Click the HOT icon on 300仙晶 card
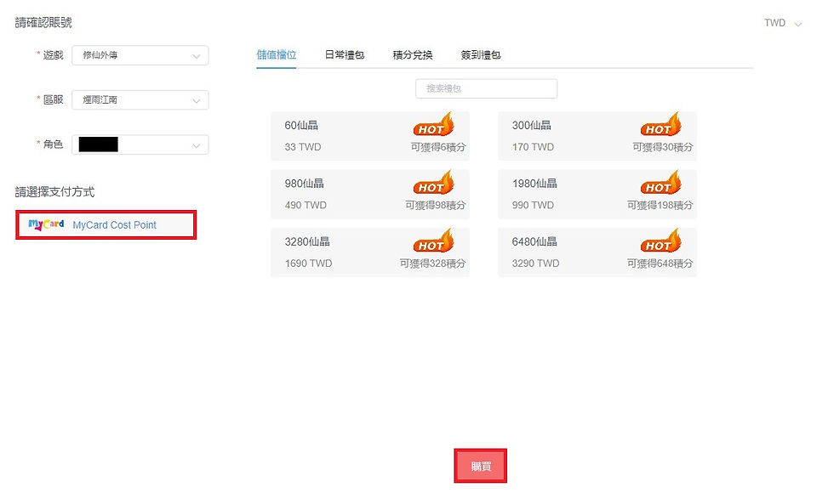Image resolution: width=834 pixels, height=493 pixels. coord(660,124)
